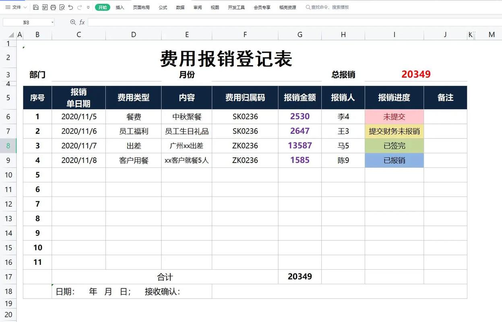Viewport: 502px width, 322px height.
Task: Click the 报销金额 header cell
Action: pos(300,97)
